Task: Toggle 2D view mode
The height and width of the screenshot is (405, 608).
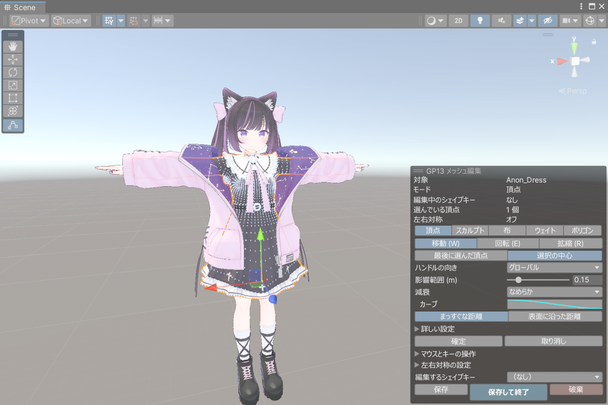Action: pyautogui.click(x=458, y=21)
